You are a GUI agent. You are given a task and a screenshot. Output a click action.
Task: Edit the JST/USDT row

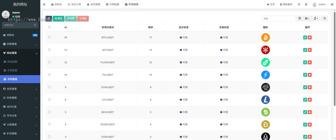(305, 50)
